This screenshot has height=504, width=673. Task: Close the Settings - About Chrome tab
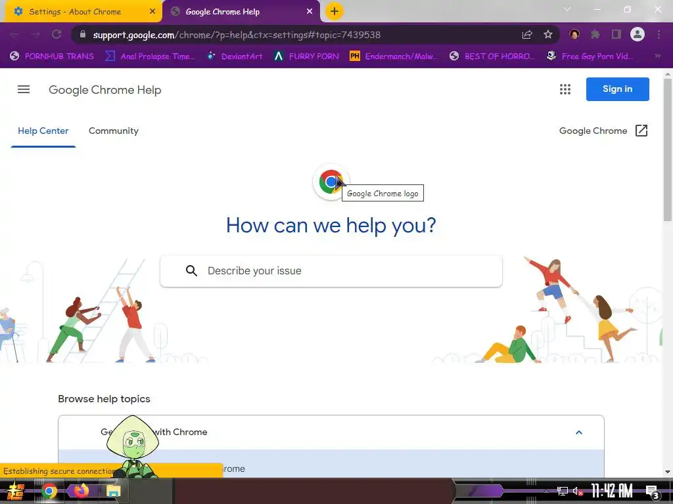[x=152, y=12]
